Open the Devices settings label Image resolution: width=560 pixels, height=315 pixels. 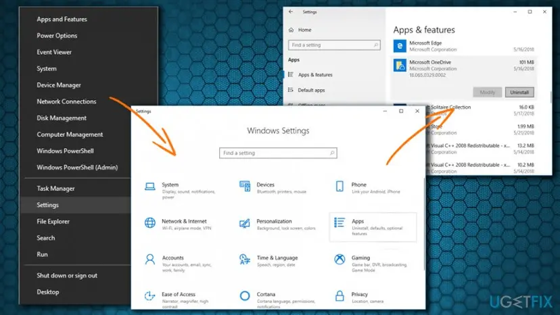pos(265,185)
